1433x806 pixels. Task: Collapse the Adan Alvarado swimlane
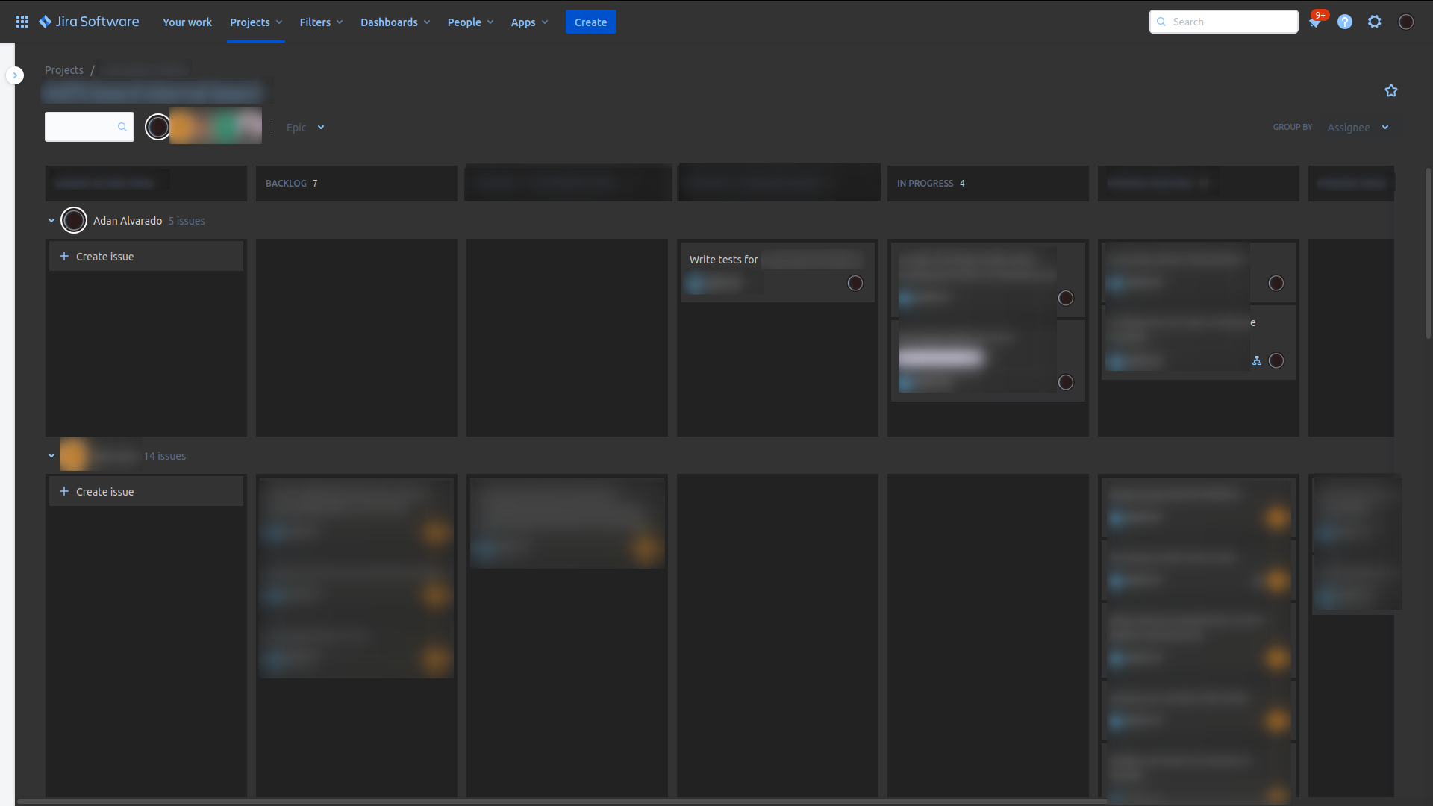51,221
